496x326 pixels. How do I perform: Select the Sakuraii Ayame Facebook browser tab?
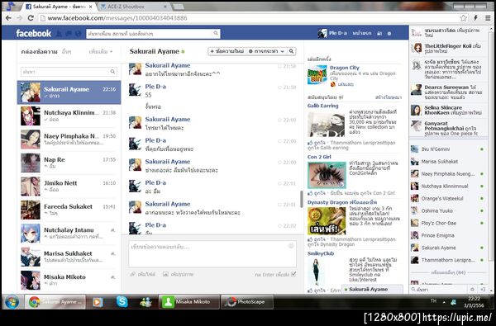(x=59, y=7)
